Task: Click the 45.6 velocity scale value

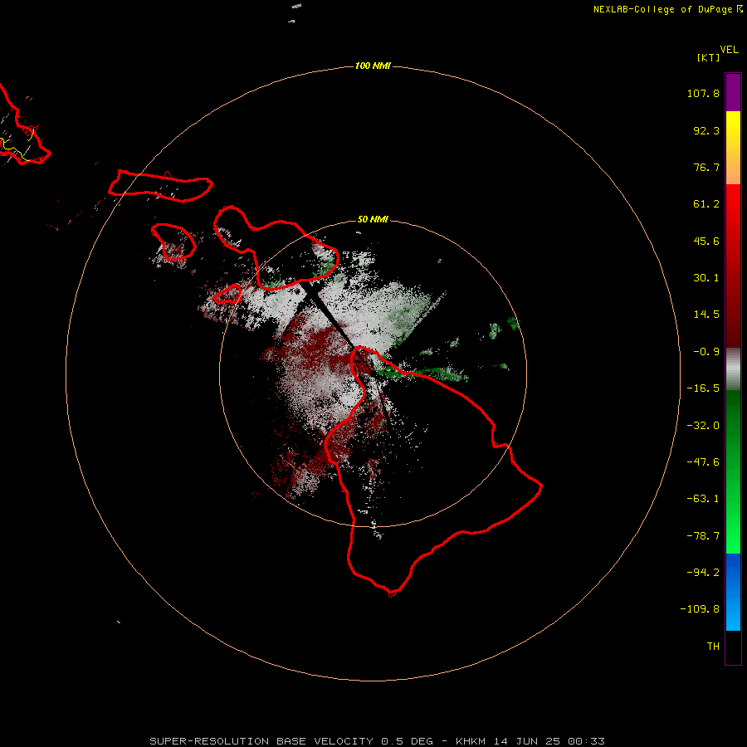Action: [706, 241]
